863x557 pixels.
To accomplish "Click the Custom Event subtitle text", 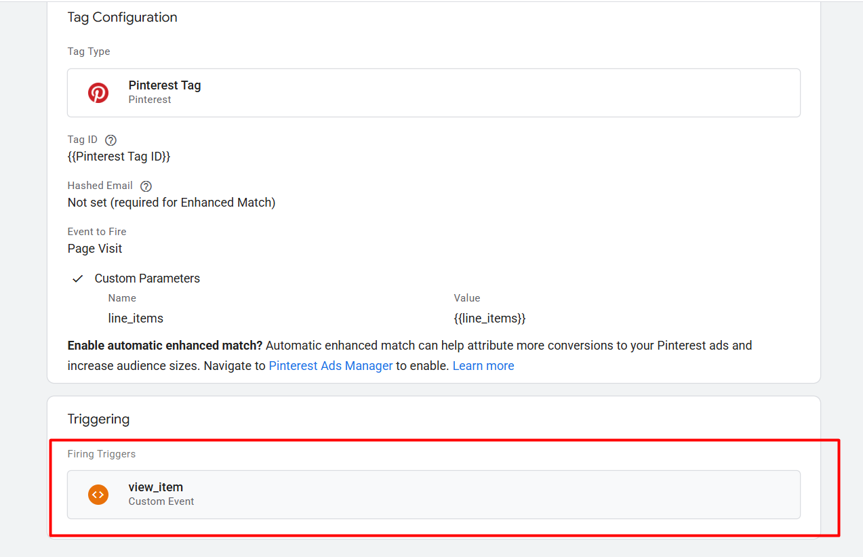I will click(161, 502).
